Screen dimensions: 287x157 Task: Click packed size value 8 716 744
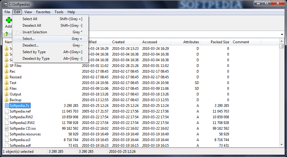pyautogui.click(x=222, y=140)
